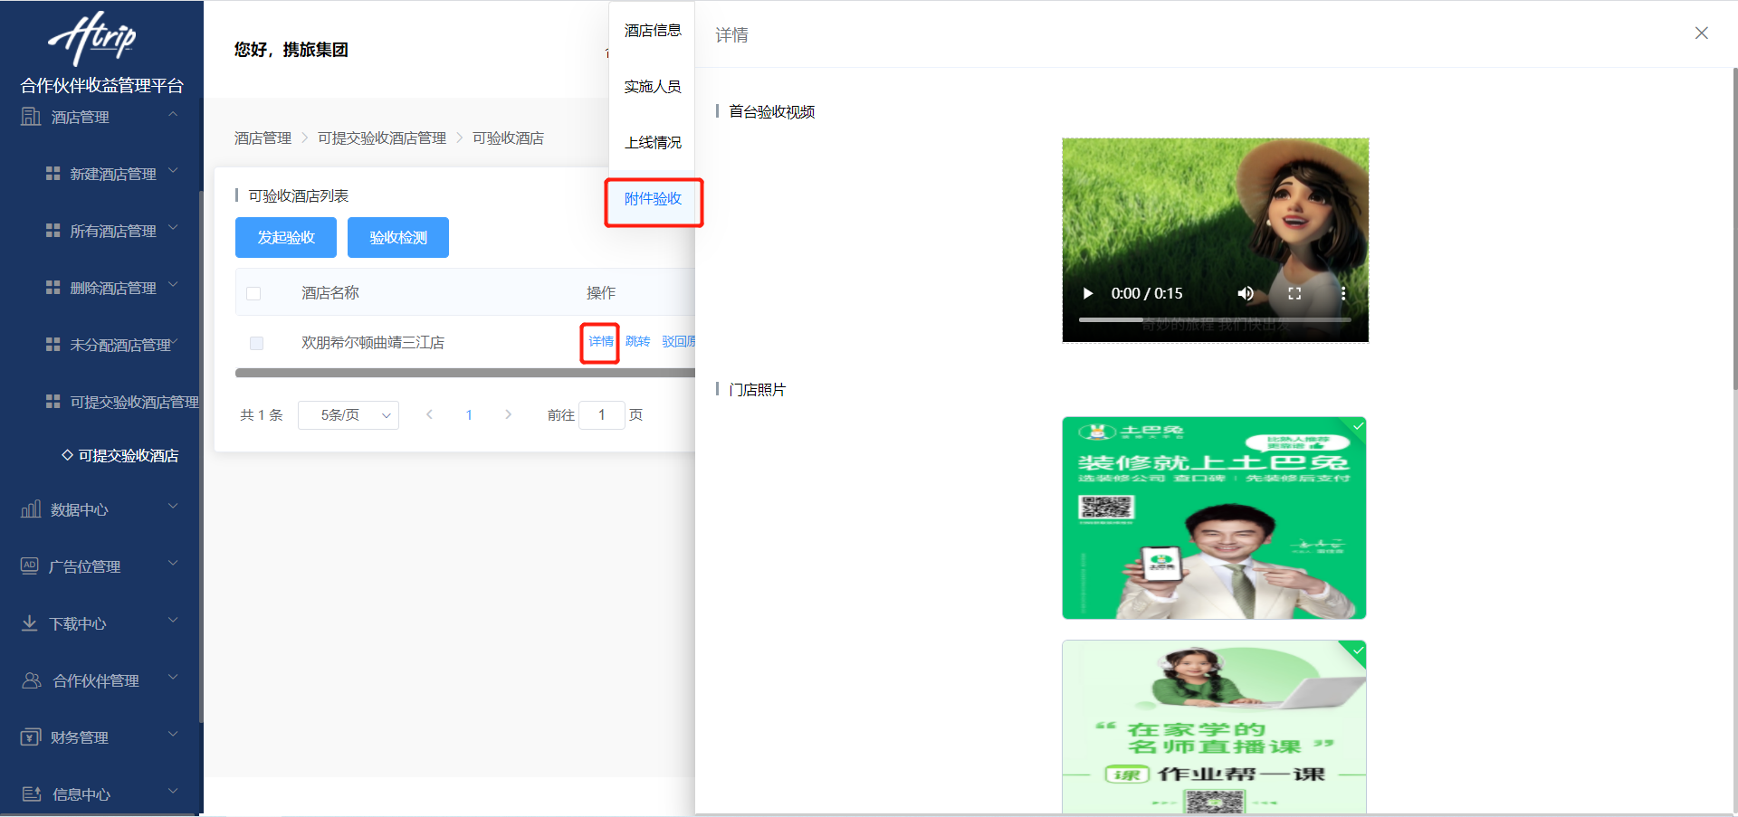Click the grid icon beside 删除酒店管理
1738x817 pixels.
tap(53, 287)
